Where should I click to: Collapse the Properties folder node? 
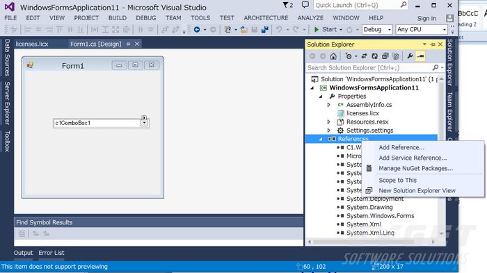click(x=321, y=97)
